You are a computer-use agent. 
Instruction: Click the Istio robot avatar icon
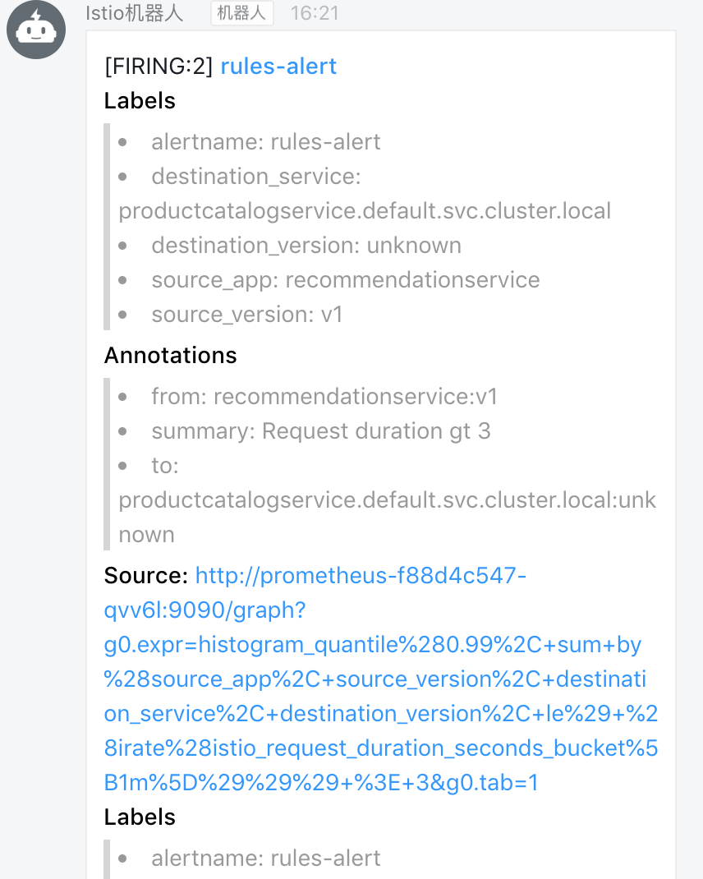[36, 30]
